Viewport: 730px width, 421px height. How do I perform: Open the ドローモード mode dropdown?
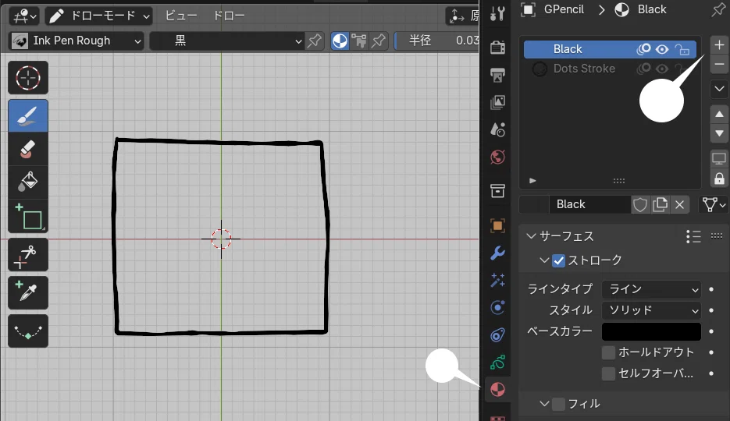tap(98, 16)
